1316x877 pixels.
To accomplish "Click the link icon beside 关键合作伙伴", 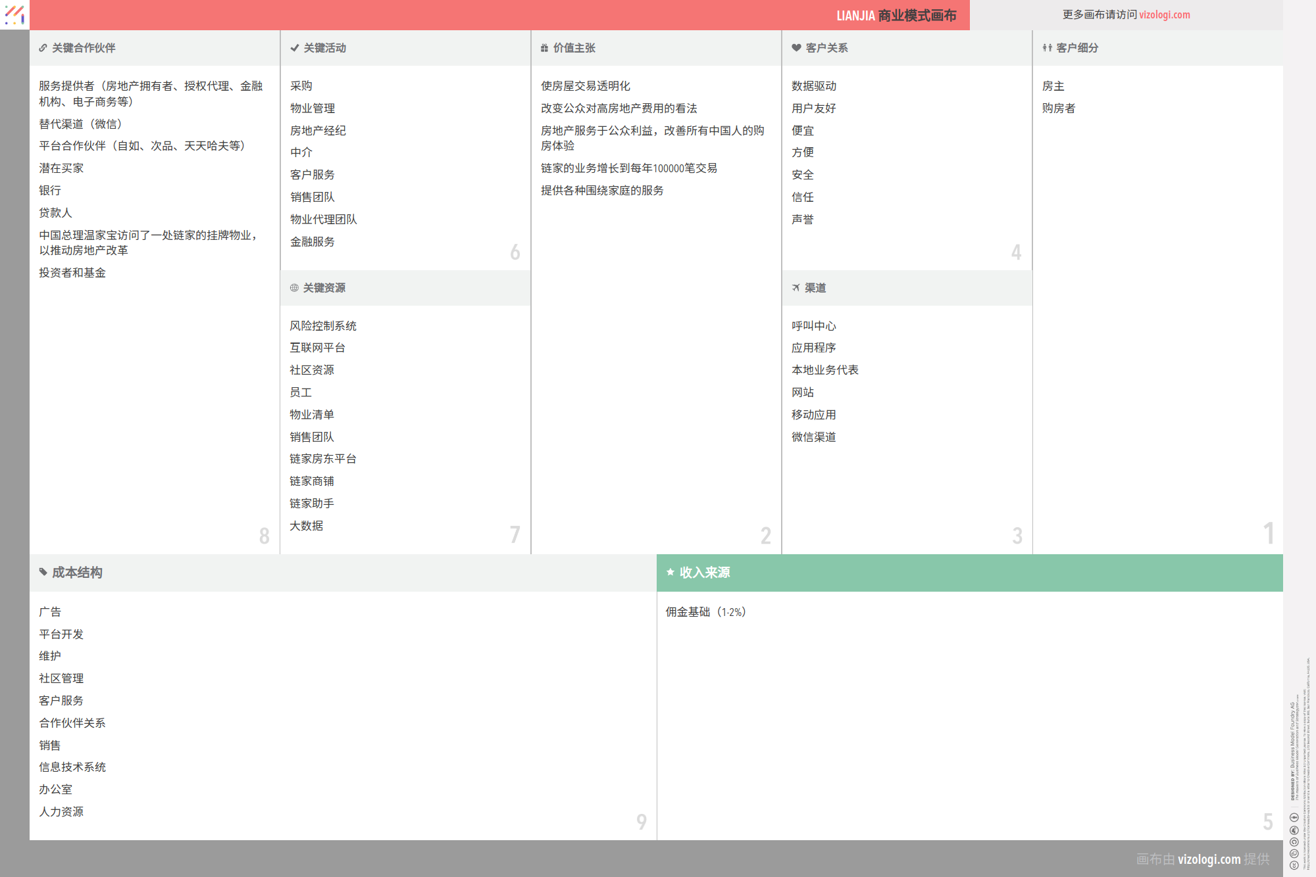I will click(43, 48).
